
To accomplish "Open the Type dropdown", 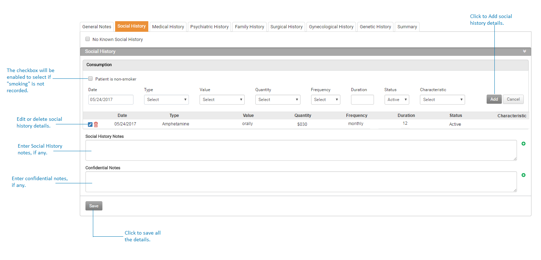I will click(166, 100).
